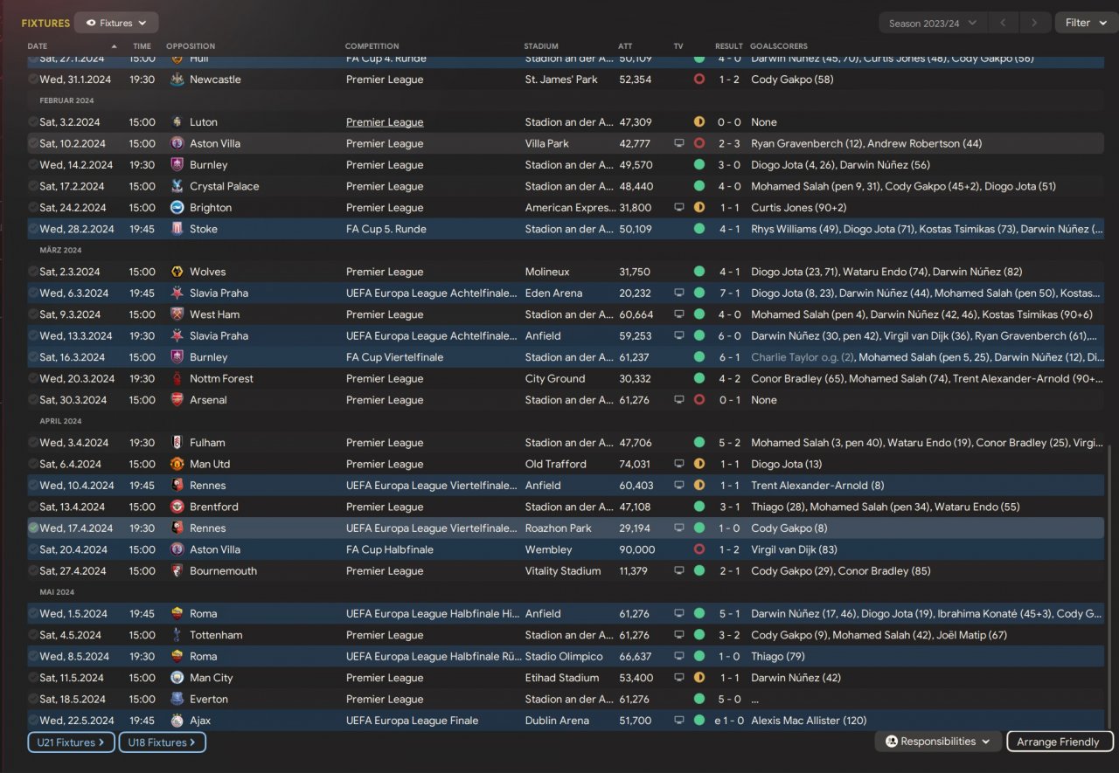Expand the Responsibilities menu
The height and width of the screenshot is (773, 1119).
tap(938, 742)
